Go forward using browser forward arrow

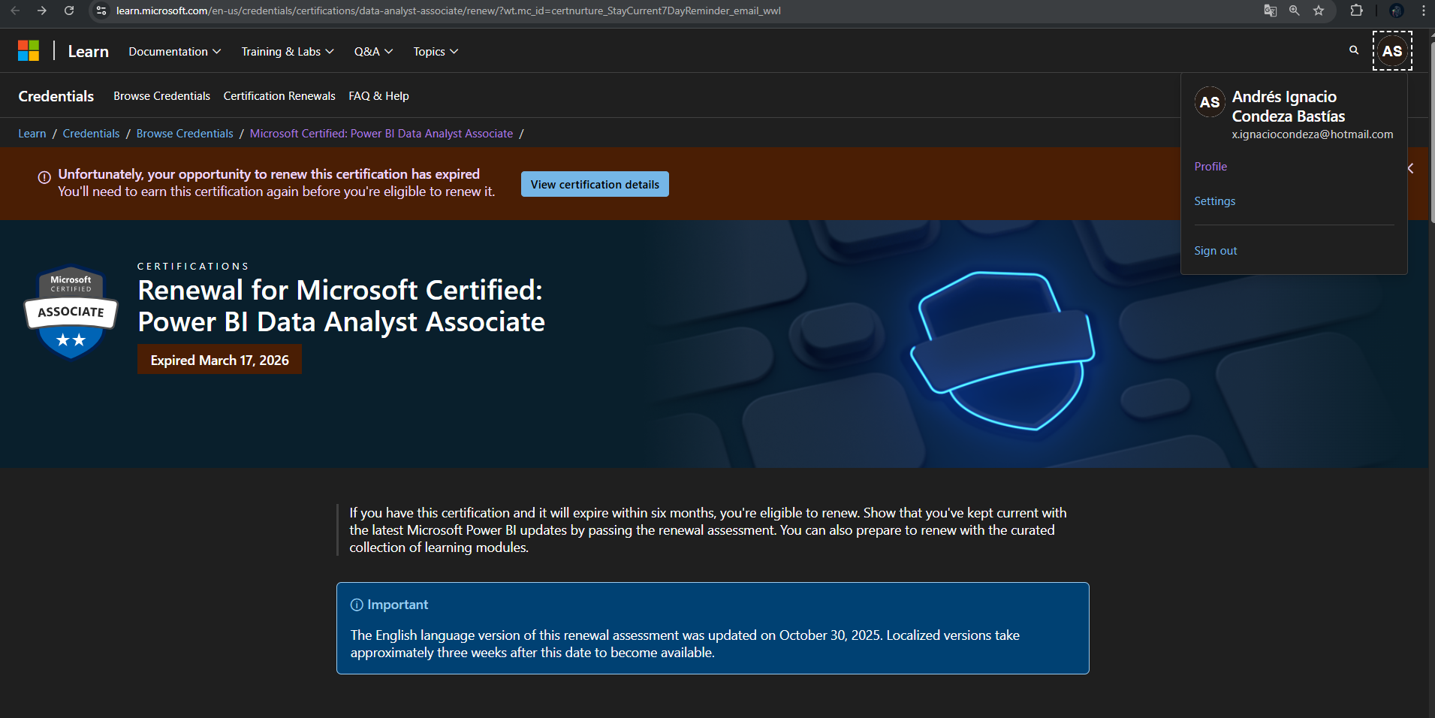tap(42, 11)
